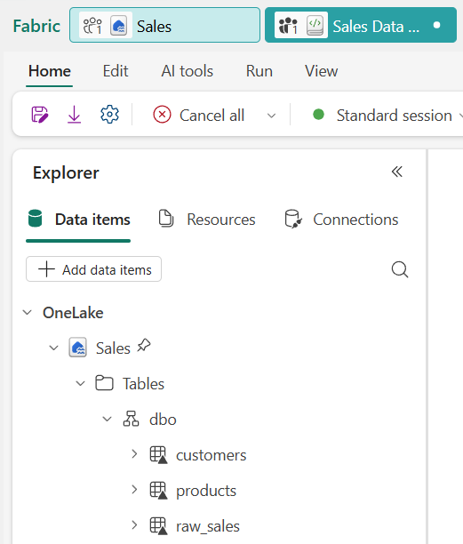The height and width of the screenshot is (544, 463).
Task: Click the customers table icon
Action: [x=158, y=454]
